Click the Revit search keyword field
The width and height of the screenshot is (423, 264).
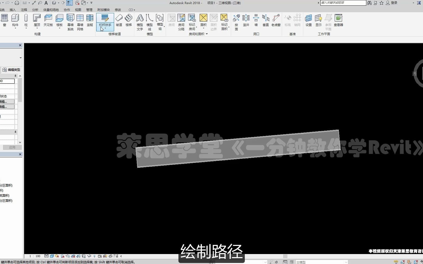pyautogui.click(x=343, y=3)
